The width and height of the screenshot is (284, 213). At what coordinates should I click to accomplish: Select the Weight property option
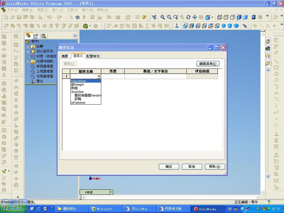click(85, 85)
